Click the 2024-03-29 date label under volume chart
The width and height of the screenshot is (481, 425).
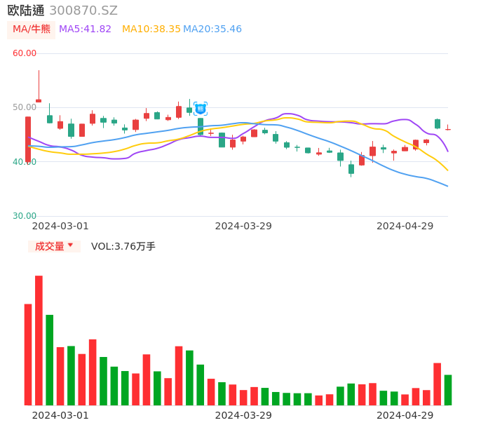243,415
